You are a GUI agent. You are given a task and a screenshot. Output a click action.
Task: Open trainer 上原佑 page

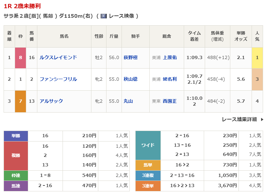pyautogui.click(x=170, y=57)
